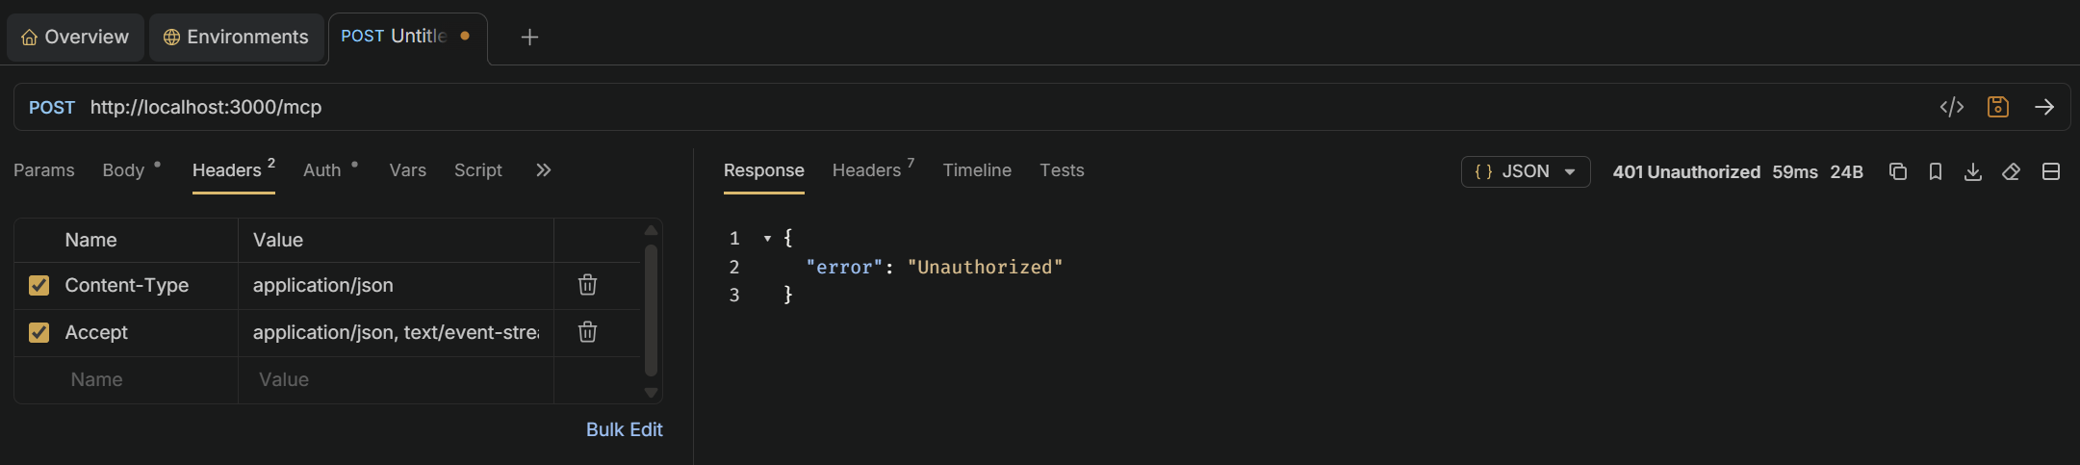Open the JSON response format dropdown
The image size is (2080, 465).
(1525, 171)
